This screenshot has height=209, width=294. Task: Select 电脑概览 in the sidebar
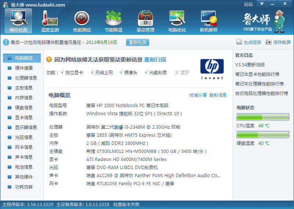point(22,58)
